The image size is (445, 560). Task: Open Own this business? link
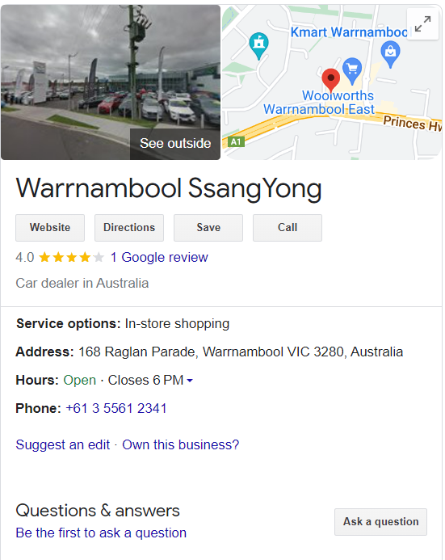(181, 444)
